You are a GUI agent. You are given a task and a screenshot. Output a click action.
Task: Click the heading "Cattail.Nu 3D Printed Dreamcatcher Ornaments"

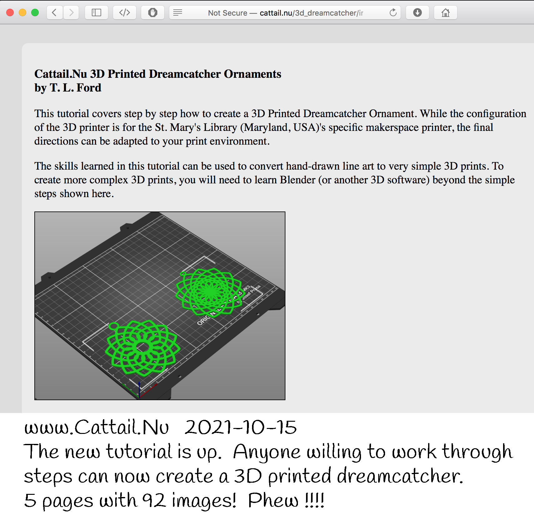point(158,74)
